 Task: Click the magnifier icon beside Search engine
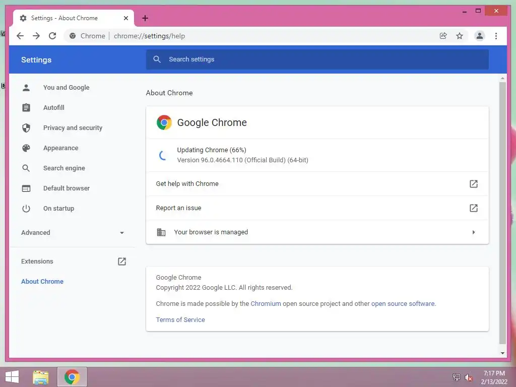pyautogui.click(x=26, y=168)
